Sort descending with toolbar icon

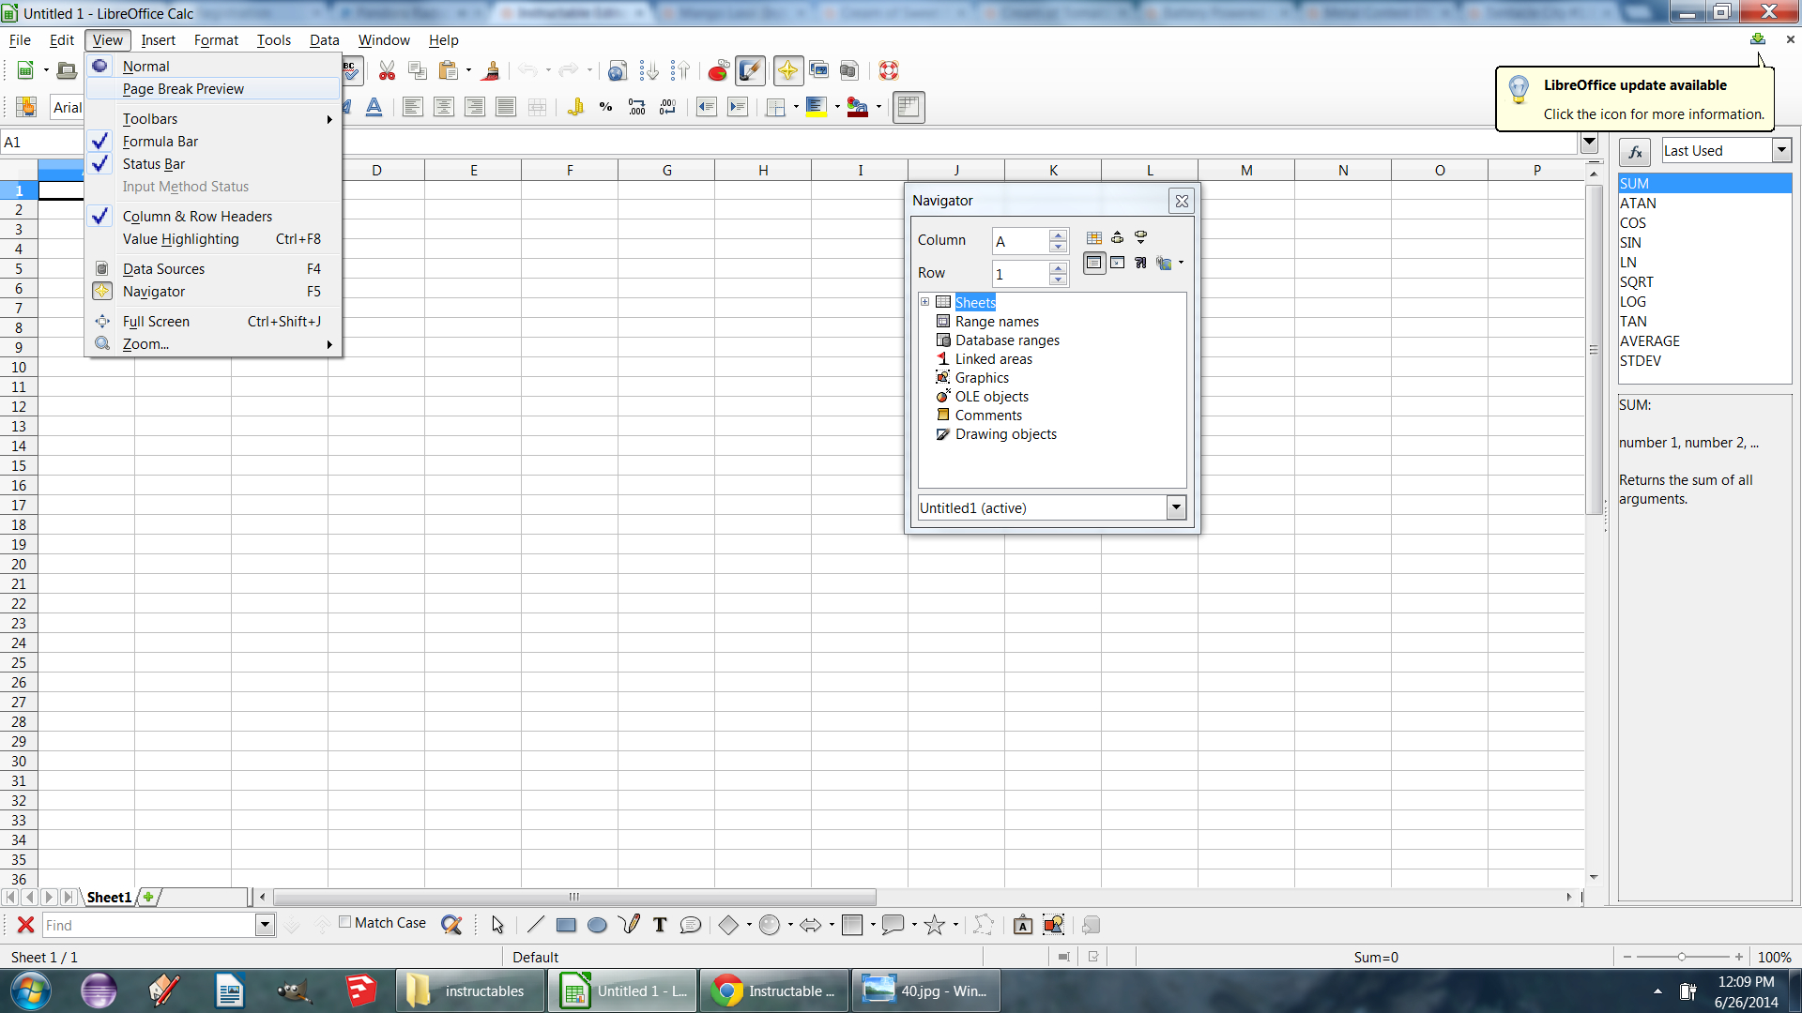680,70
